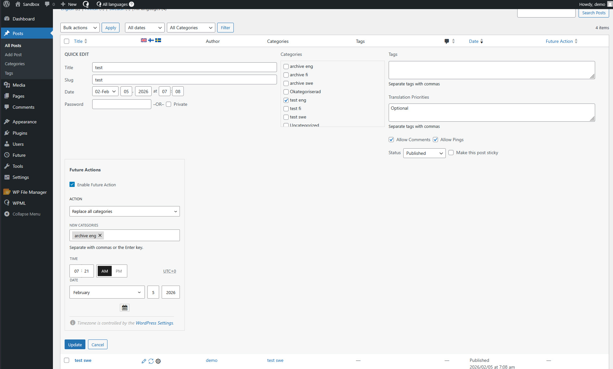Select PM in the time toggle
This screenshot has height=369, width=613.
(x=119, y=271)
